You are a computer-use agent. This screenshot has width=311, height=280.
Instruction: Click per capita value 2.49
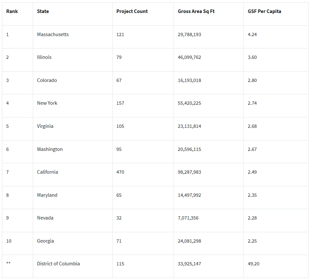coord(252,172)
